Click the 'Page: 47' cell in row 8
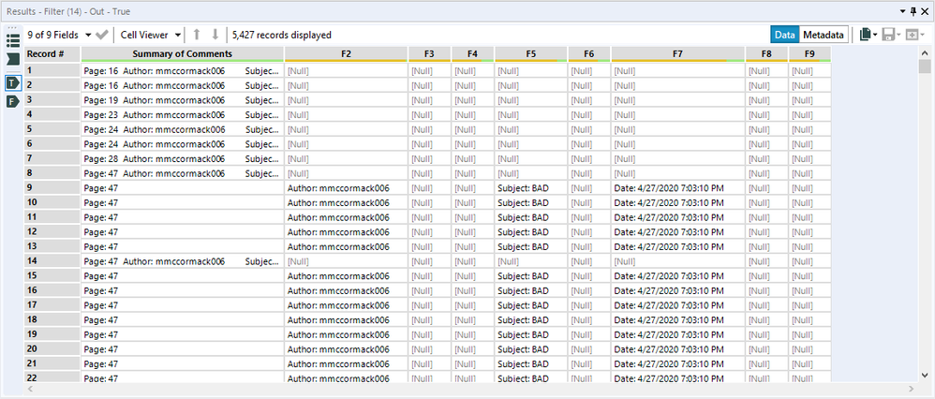 tap(183, 173)
